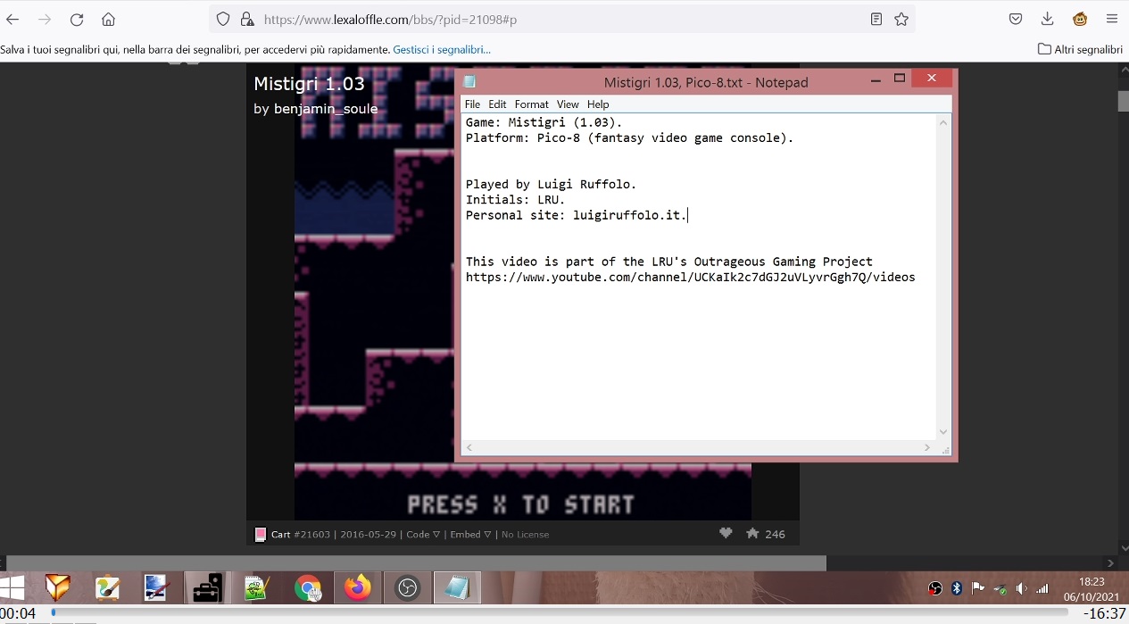Star the Mistigri cart
The image size is (1129, 624).
click(752, 533)
